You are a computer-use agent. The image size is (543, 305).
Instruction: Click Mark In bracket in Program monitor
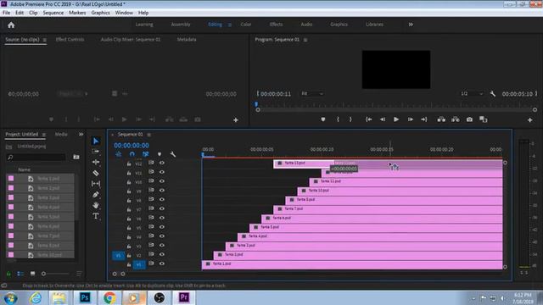(338, 119)
